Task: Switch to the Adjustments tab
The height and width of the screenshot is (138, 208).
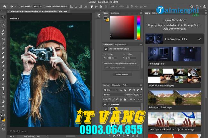Action: [x=121, y=44]
